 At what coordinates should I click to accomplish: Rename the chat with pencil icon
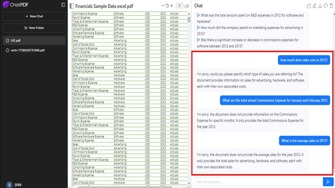pyautogui.click(x=314, y=6)
